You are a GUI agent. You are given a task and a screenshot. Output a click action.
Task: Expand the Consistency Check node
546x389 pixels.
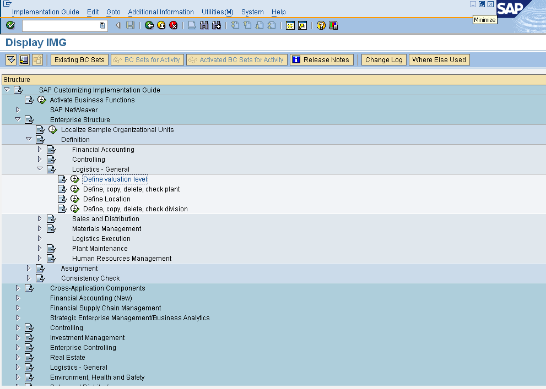pos(29,278)
